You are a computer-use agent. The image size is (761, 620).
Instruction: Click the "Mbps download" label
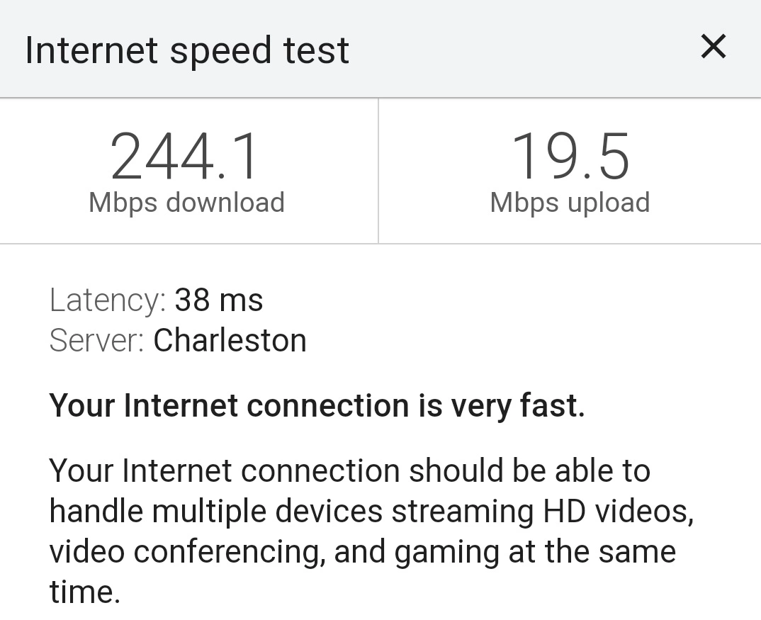pyautogui.click(x=186, y=203)
